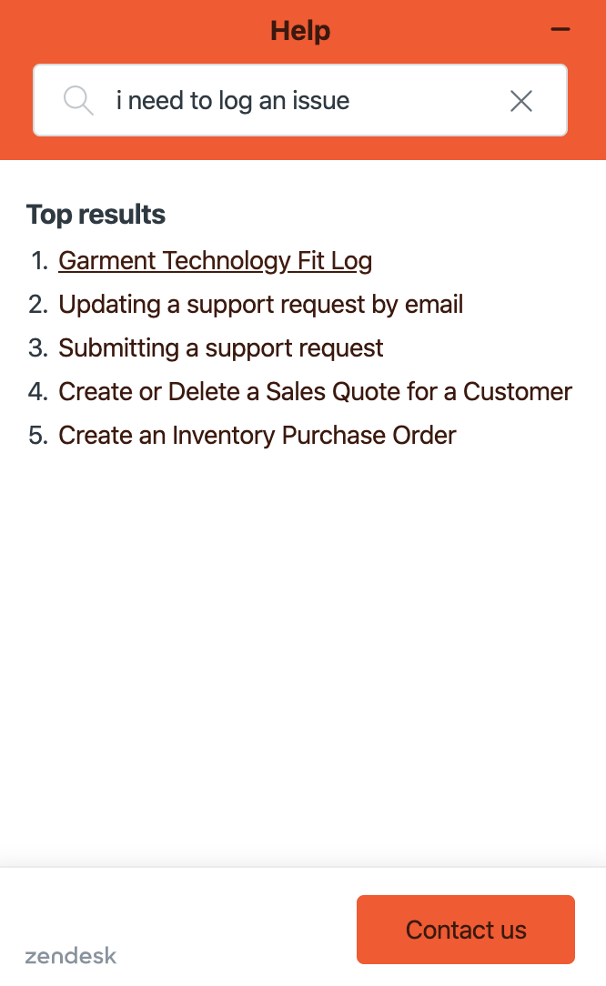Image resolution: width=606 pixels, height=986 pixels.
Task: Click inside the search input field
Action: coord(300,100)
